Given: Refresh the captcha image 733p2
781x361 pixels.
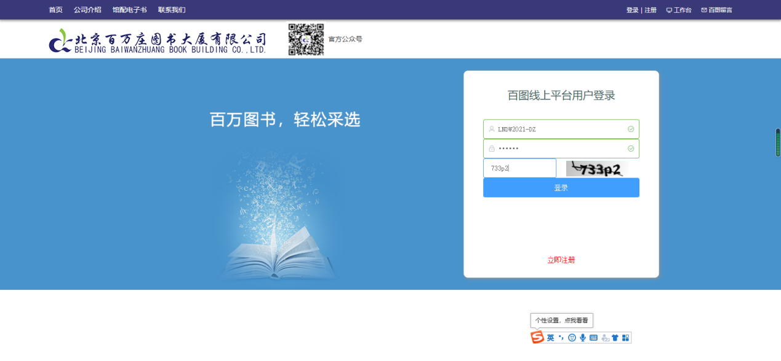Looking at the screenshot, I should coord(596,168).
